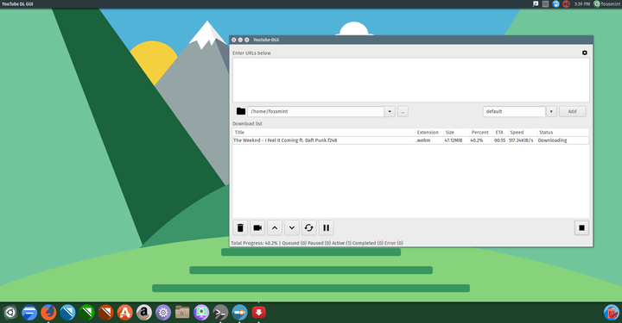Click the 'Total Progress' status bar text
622x323 pixels.
pos(317,243)
